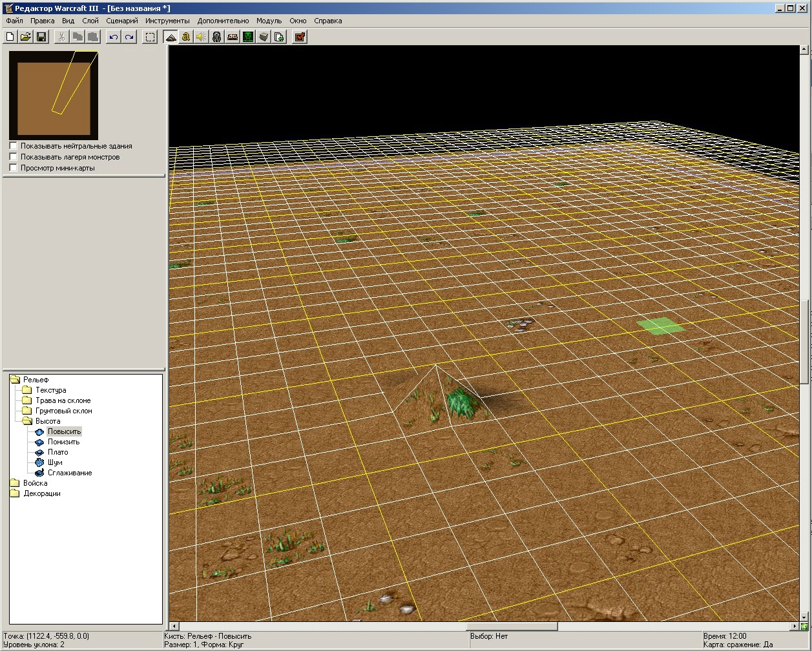Open the 'Инструменты' menu

point(167,21)
